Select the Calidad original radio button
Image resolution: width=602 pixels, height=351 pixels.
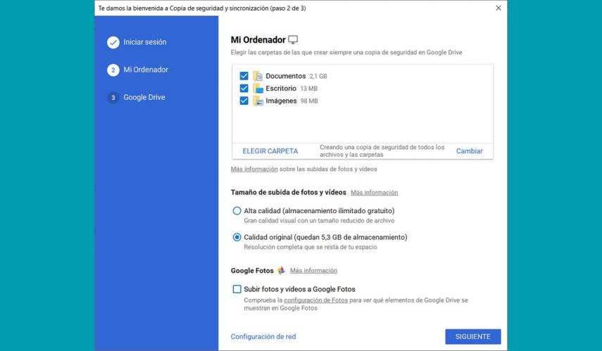(237, 237)
